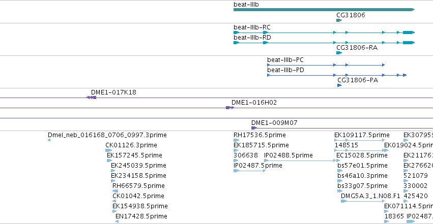Click the IP02487.5prime EST alignment line
Viewport: 433px width, 224px height.
pyautogui.click(x=250, y=171)
